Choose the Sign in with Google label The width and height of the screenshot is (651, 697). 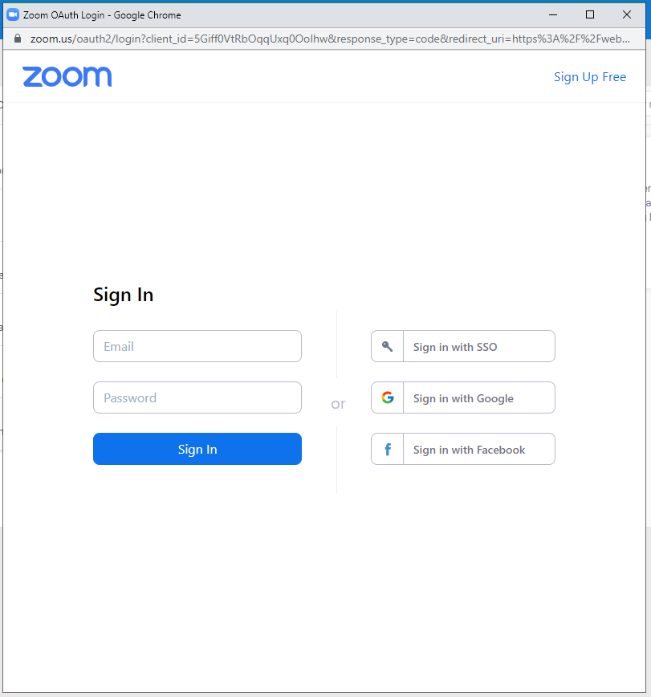463,398
